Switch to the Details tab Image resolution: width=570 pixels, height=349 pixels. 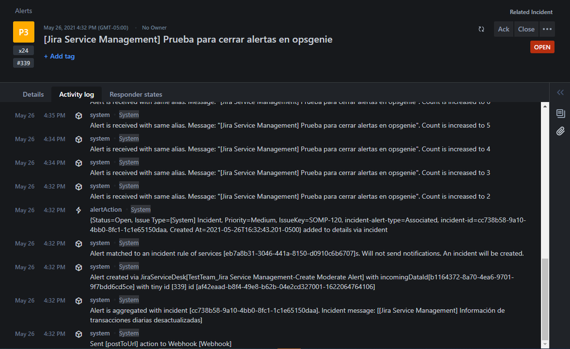pyautogui.click(x=33, y=95)
